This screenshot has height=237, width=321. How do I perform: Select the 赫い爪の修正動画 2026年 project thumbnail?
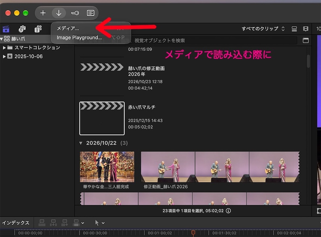[102, 79]
